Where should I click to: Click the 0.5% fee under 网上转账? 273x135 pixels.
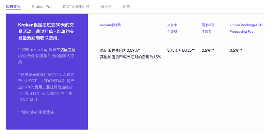208,50
